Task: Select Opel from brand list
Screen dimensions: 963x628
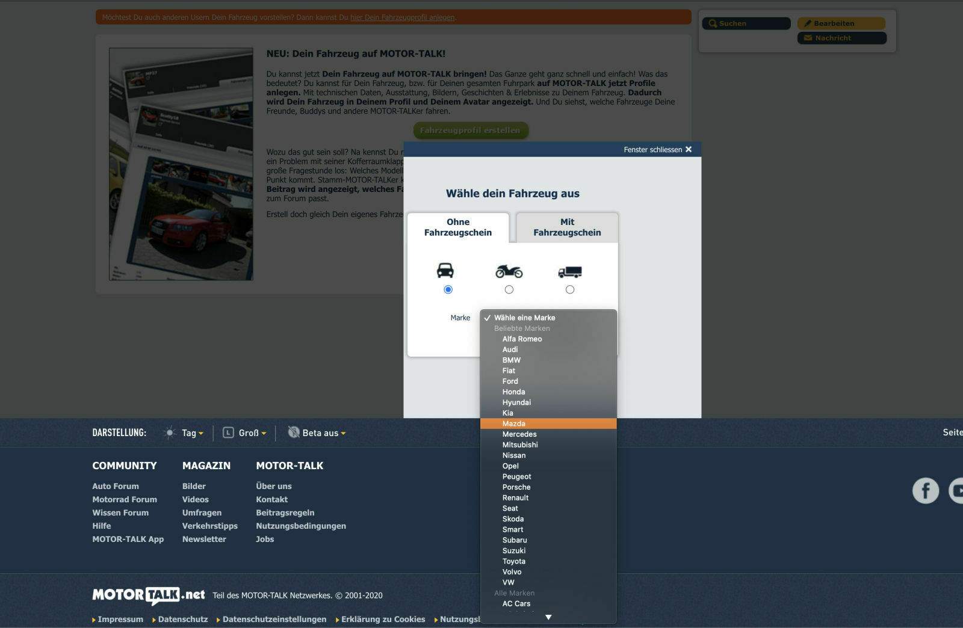Action: pos(548,466)
